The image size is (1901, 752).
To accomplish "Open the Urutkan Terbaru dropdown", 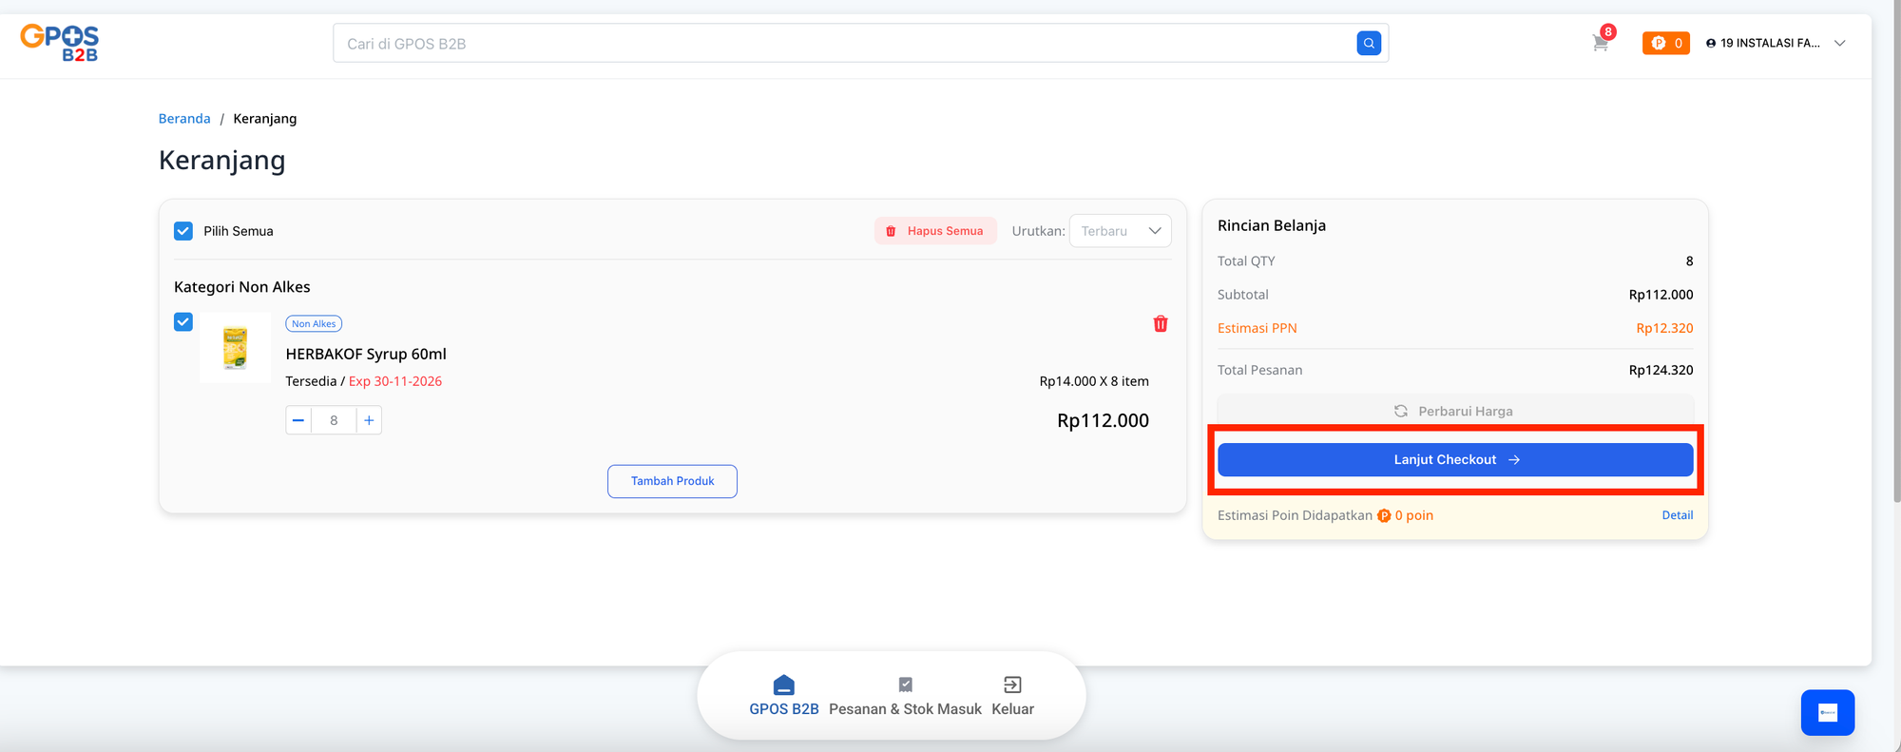I will tap(1120, 231).
